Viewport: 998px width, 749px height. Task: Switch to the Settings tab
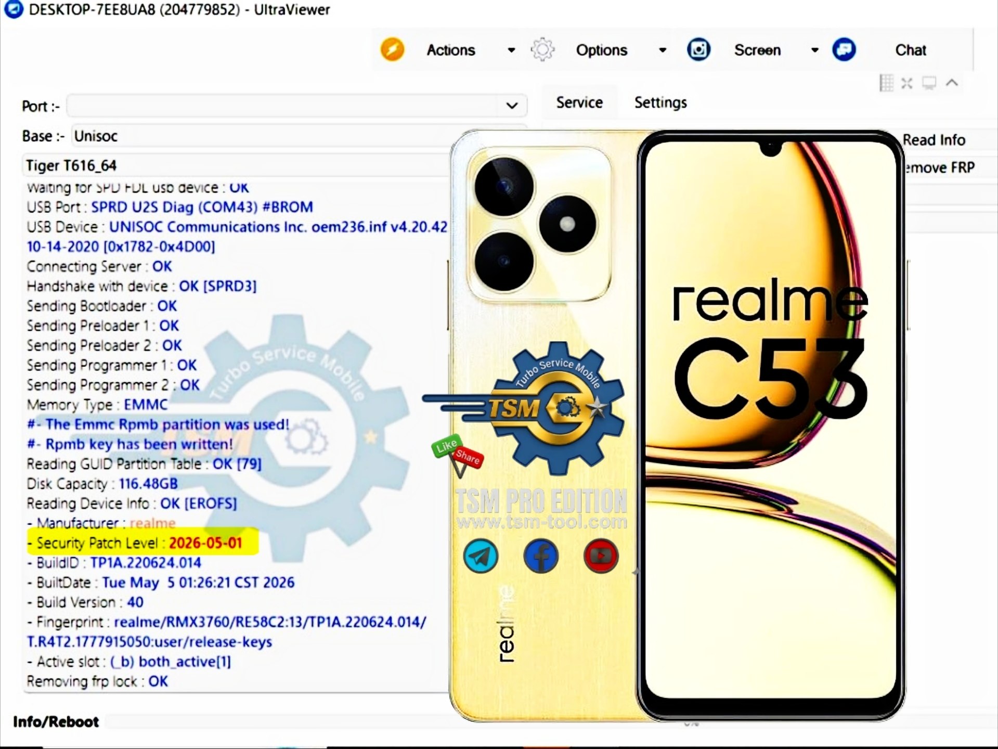(x=660, y=102)
